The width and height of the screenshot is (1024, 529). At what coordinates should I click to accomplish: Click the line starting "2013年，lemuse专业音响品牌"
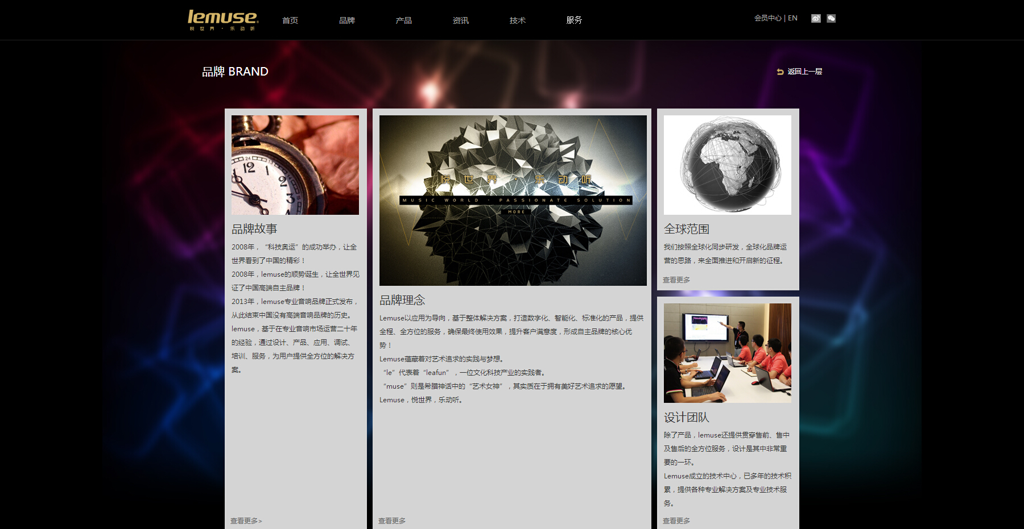coord(295,302)
